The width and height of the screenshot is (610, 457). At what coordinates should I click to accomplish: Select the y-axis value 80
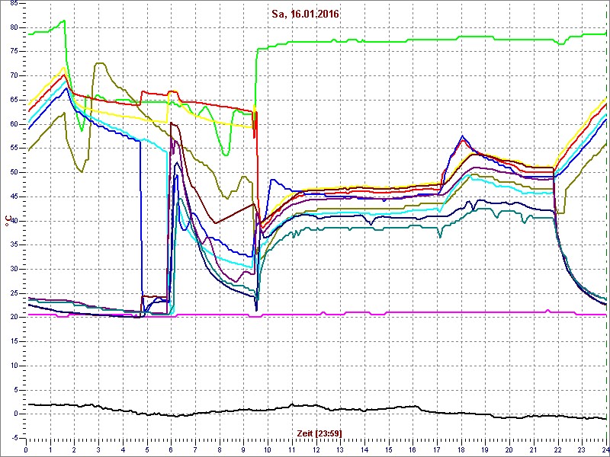[14, 27]
